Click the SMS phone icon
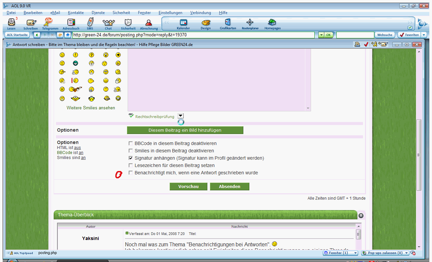The image size is (432, 262). 90,23
